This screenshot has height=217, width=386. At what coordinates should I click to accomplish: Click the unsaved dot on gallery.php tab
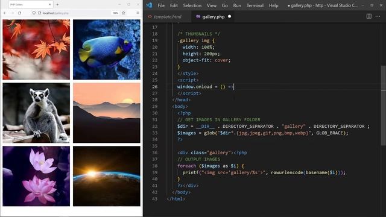click(x=229, y=16)
